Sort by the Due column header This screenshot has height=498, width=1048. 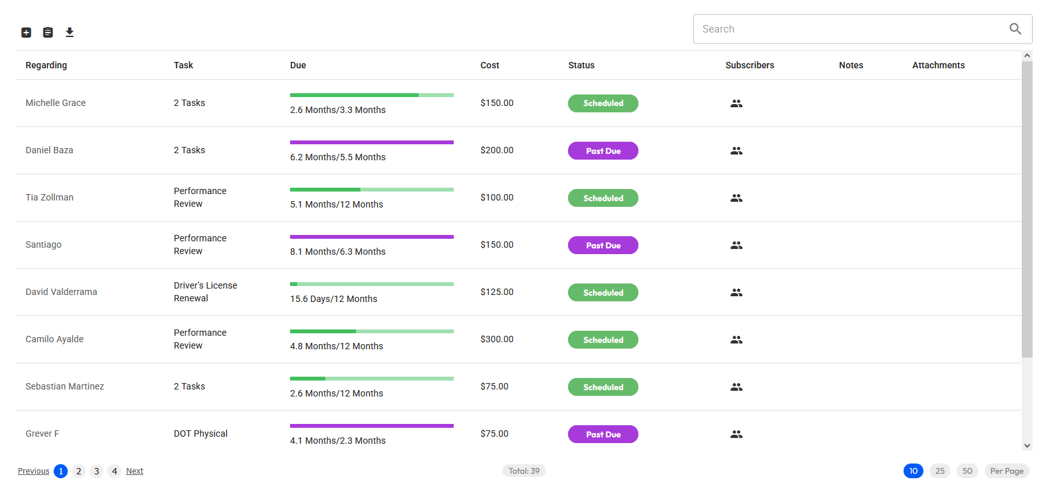point(298,65)
